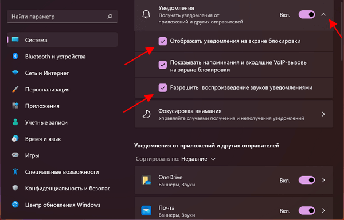344x220 pixels.
Task: Click the accessibility figure icon
Action: point(15,171)
